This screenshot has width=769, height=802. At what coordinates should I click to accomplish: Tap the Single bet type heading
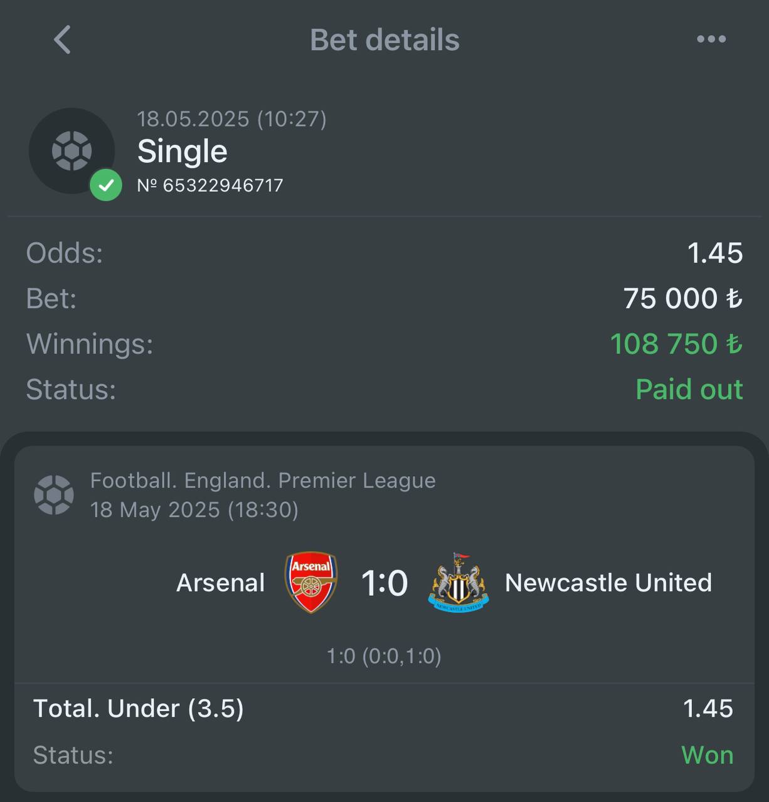click(182, 151)
